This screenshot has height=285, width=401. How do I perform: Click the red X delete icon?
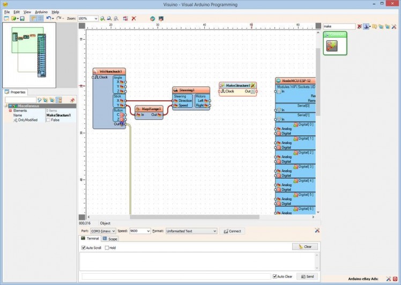click(x=133, y=18)
